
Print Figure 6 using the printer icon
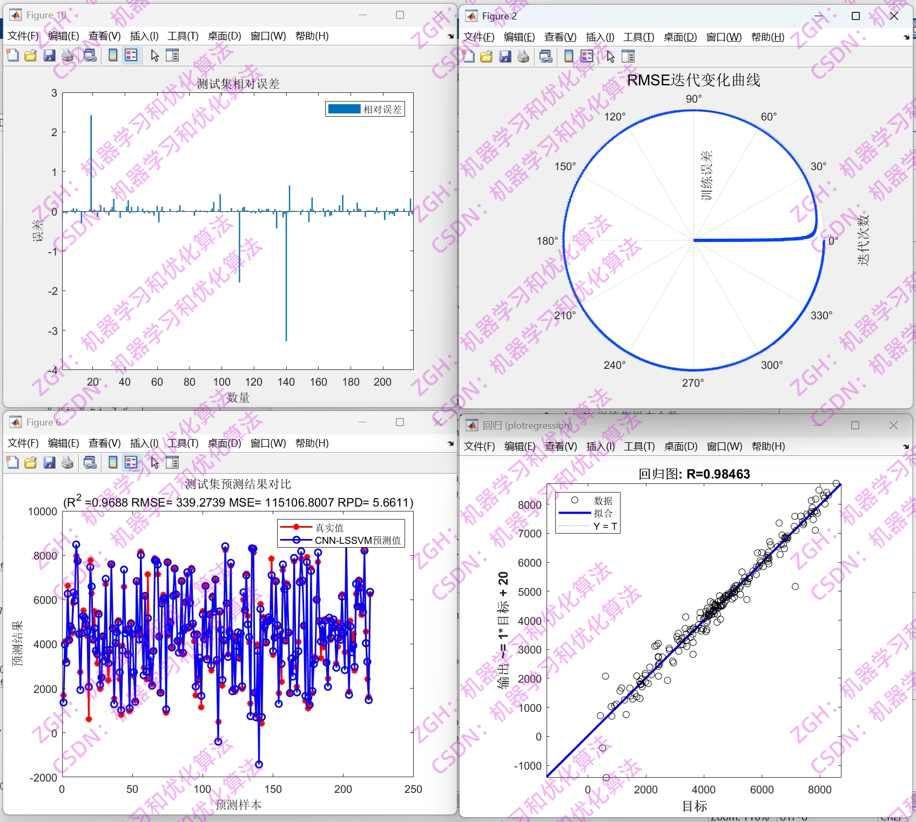click(68, 462)
